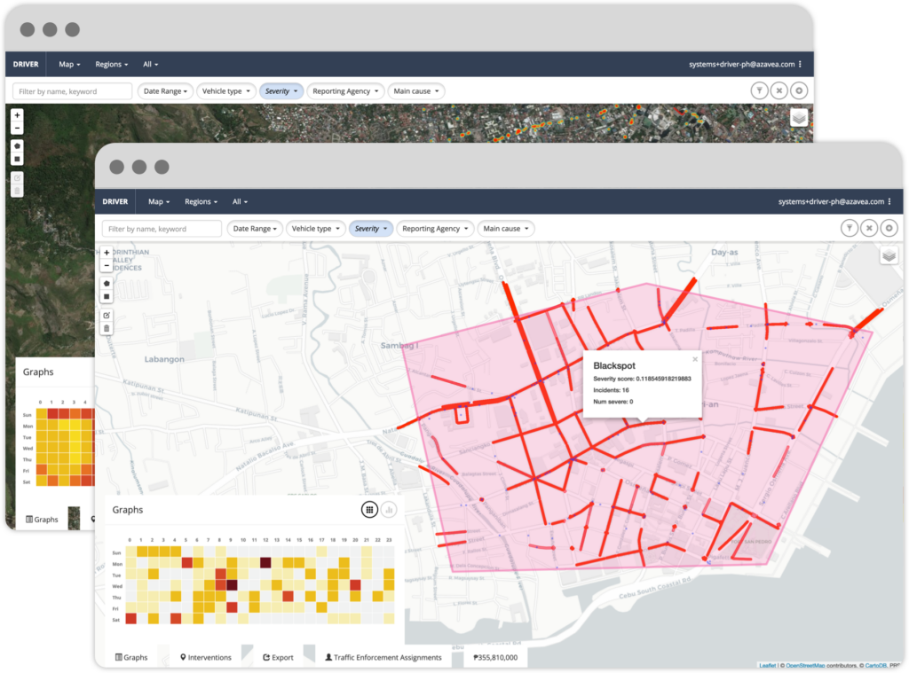This screenshot has width=909, height=673.
Task: Expand the Reporting Agency dropdown in front window
Action: coord(434,229)
